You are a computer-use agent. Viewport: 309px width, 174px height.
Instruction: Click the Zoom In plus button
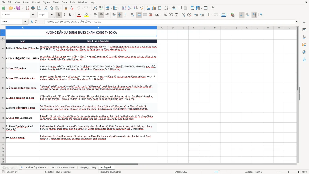(298, 172)
